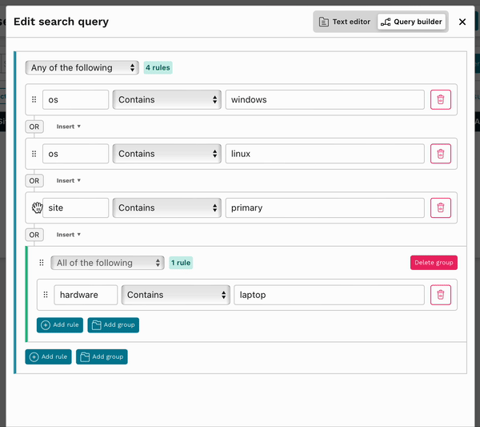
Task: Click the hardware field name input
Action: [x=86, y=295]
